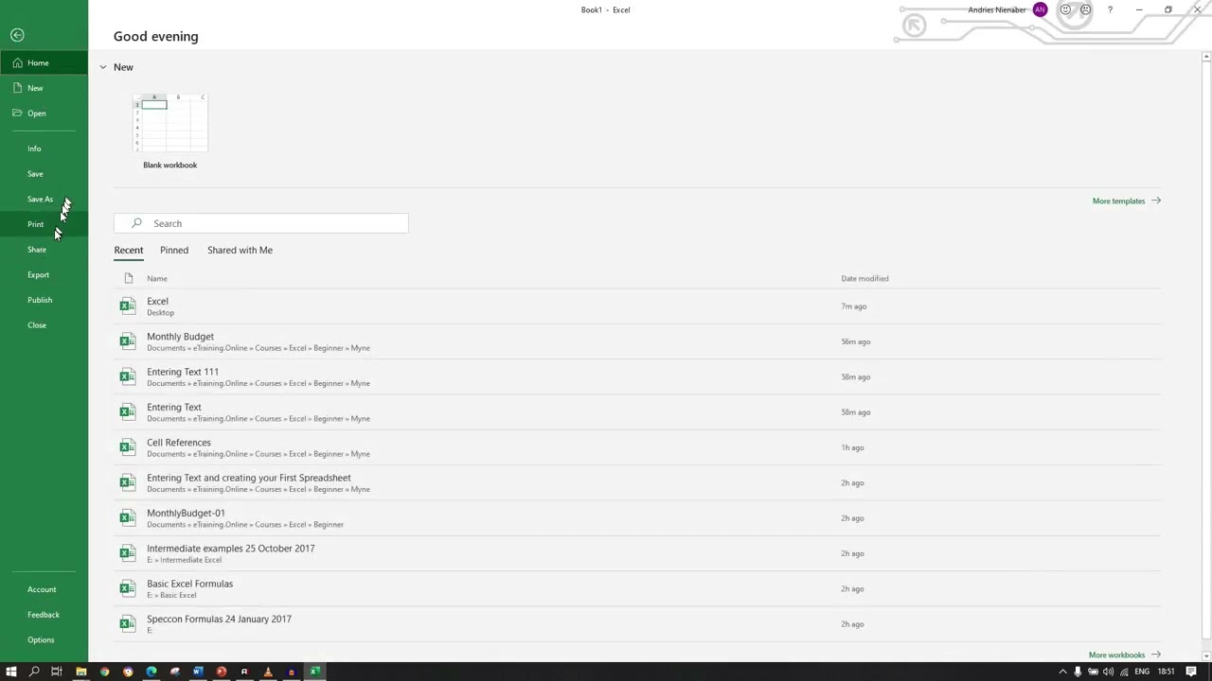Click the Excel file icon for Cell References
The height and width of the screenshot is (681, 1212).
[x=128, y=447]
